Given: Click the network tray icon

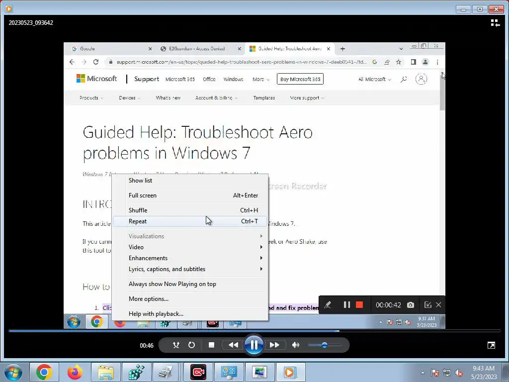Looking at the screenshot, I should pyautogui.click(x=447, y=373).
